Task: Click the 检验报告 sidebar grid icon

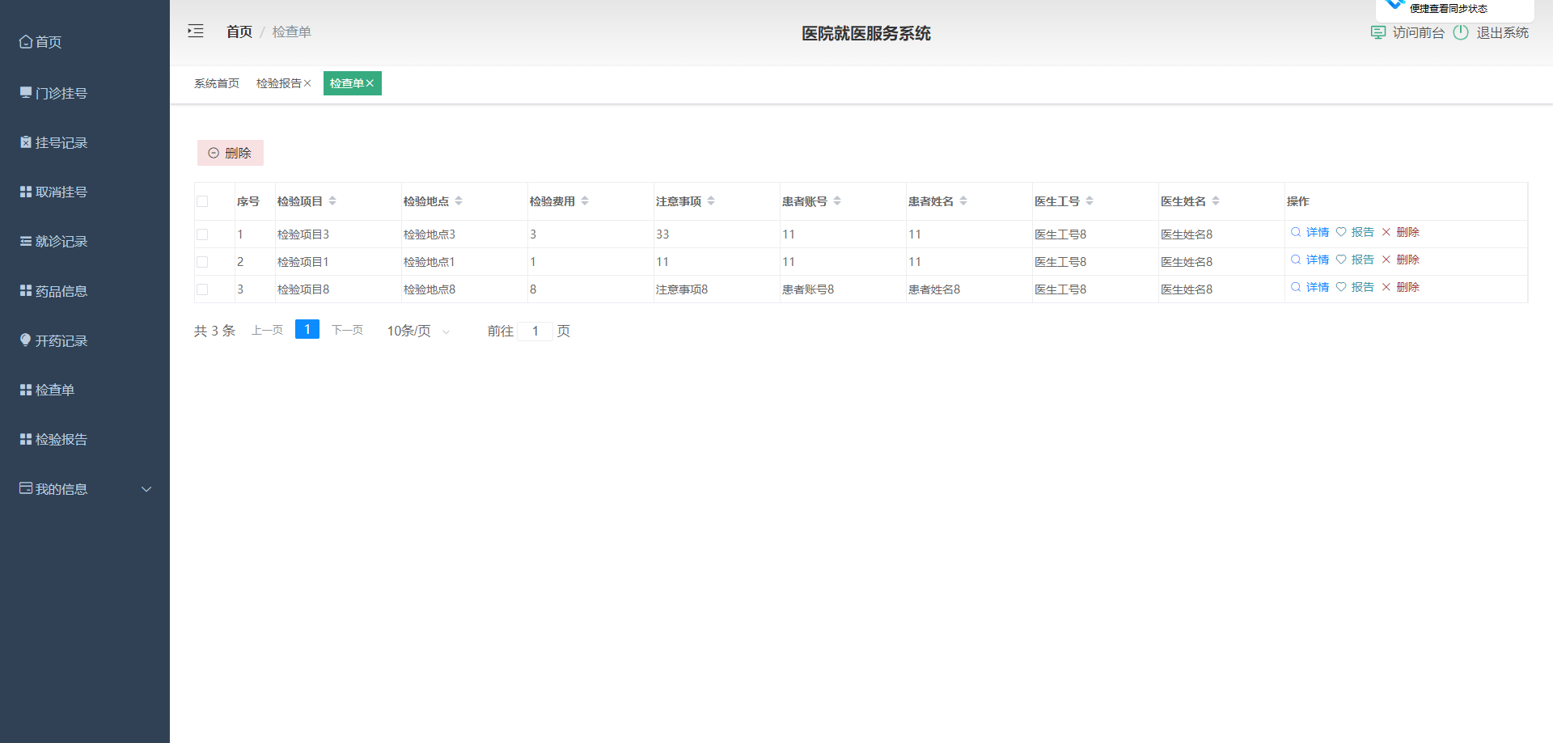Action: point(26,439)
